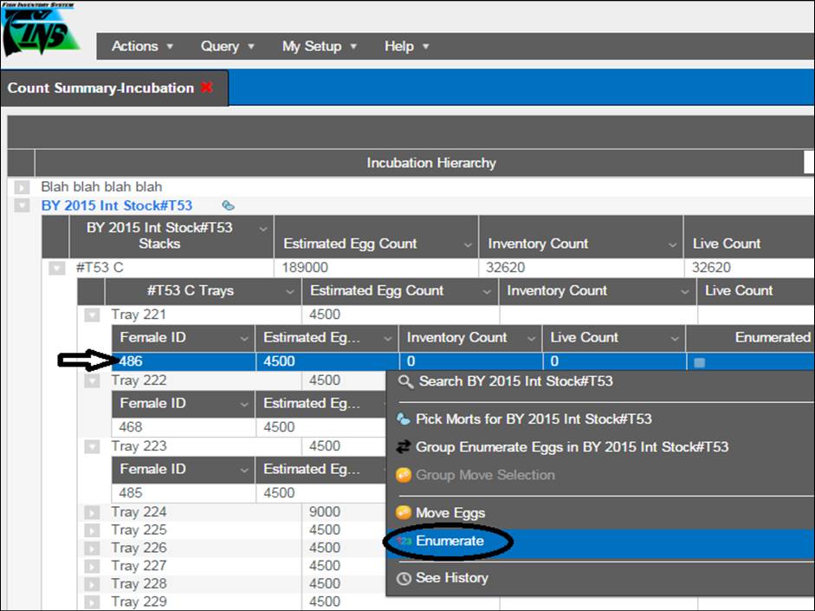Viewport: 815px width, 611px height.
Task: Open the Actions menu
Action: (x=142, y=46)
